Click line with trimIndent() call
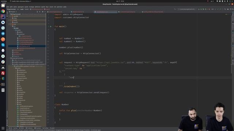 click(x=69, y=87)
